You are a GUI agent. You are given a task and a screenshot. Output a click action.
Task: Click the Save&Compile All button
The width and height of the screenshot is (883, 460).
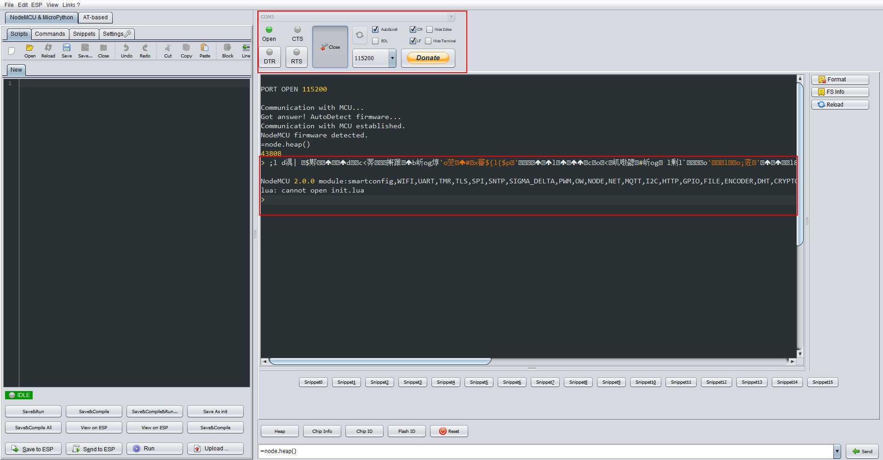33,427
